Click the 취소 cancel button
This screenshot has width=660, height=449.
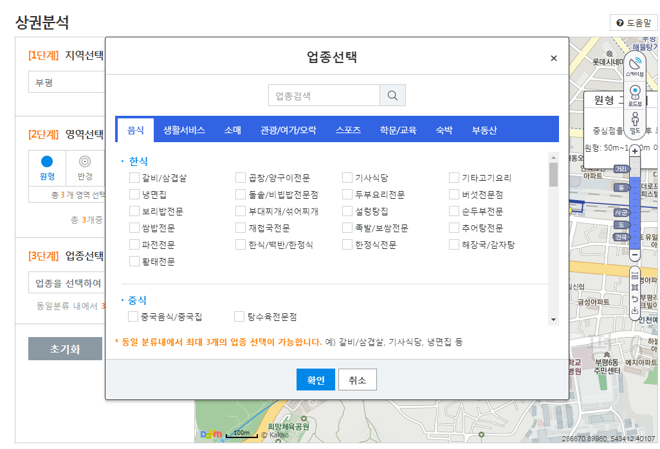click(x=358, y=380)
